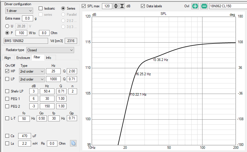The image size is (247, 152).
Task: Click the PEQ 1 Q 1.00 field
Action: [62, 99]
